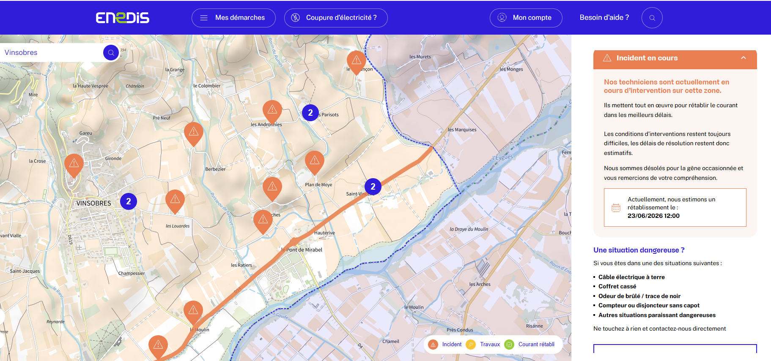771x361 pixels.
Task: Click the Câble électrique à terre item
Action: (x=631, y=277)
